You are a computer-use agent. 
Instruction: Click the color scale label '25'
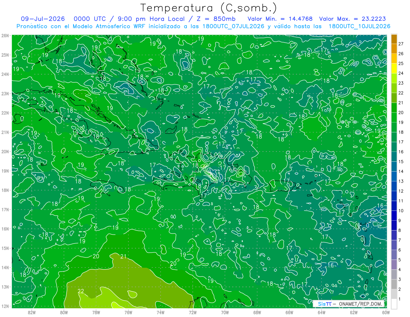(x=401, y=63)
